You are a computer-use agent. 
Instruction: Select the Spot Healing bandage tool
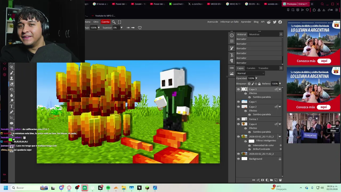(12, 67)
